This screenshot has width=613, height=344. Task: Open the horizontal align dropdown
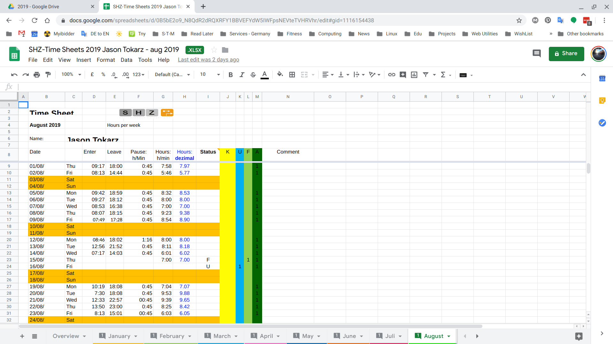[x=328, y=75]
